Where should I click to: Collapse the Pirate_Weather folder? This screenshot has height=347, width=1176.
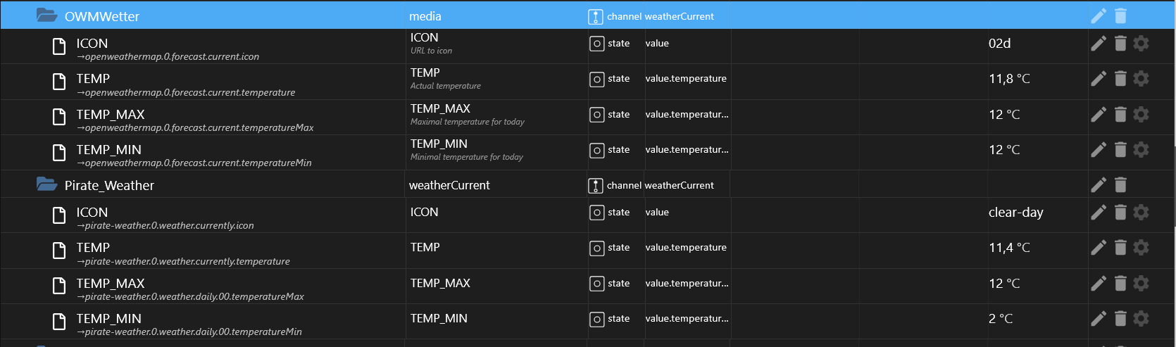click(x=46, y=184)
